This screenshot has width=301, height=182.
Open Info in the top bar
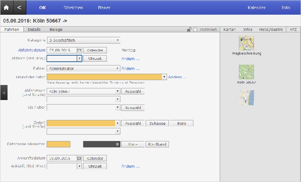pos(286,8)
